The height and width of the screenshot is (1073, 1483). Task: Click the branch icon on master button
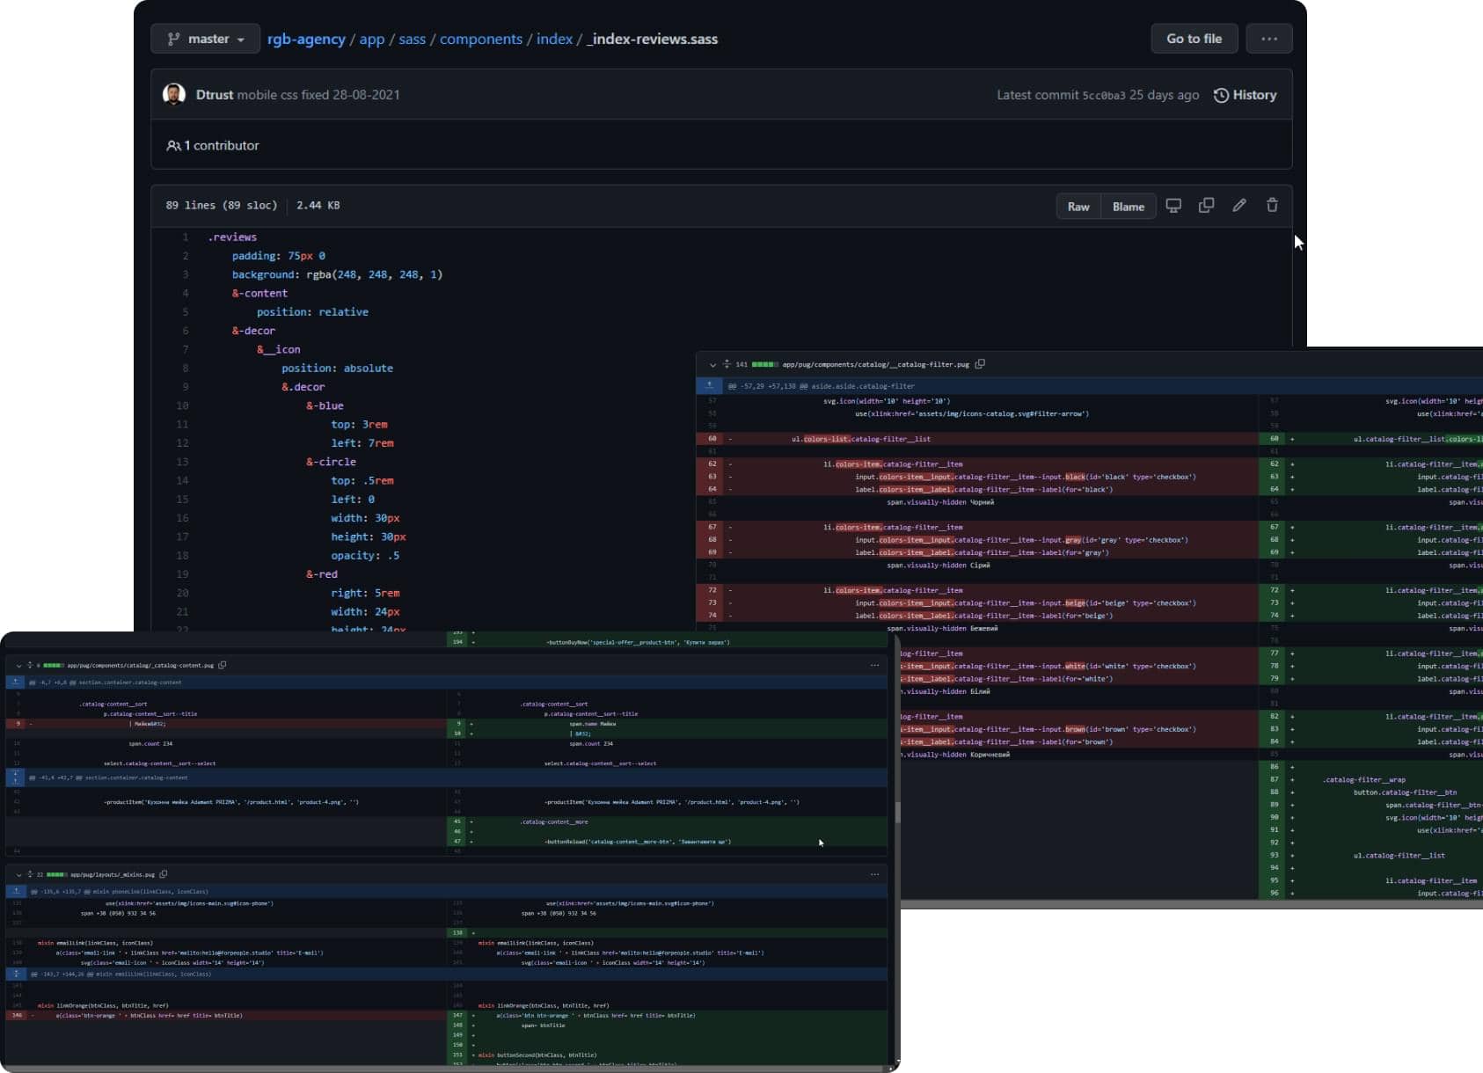[173, 39]
